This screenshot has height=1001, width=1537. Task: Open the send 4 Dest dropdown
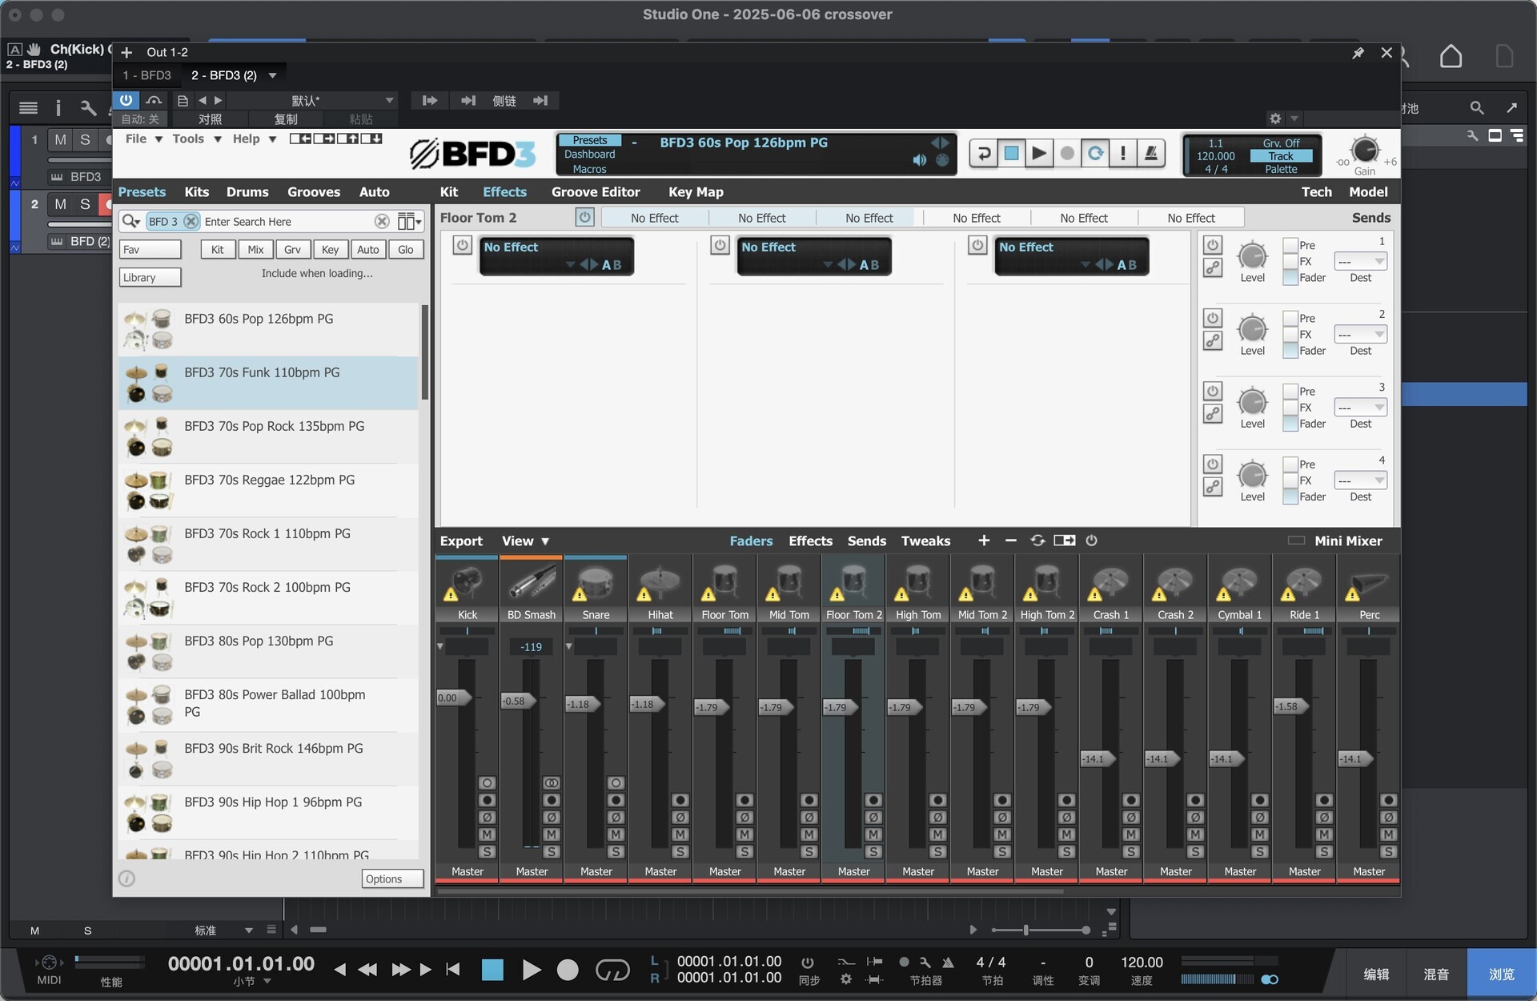point(1360,480)
